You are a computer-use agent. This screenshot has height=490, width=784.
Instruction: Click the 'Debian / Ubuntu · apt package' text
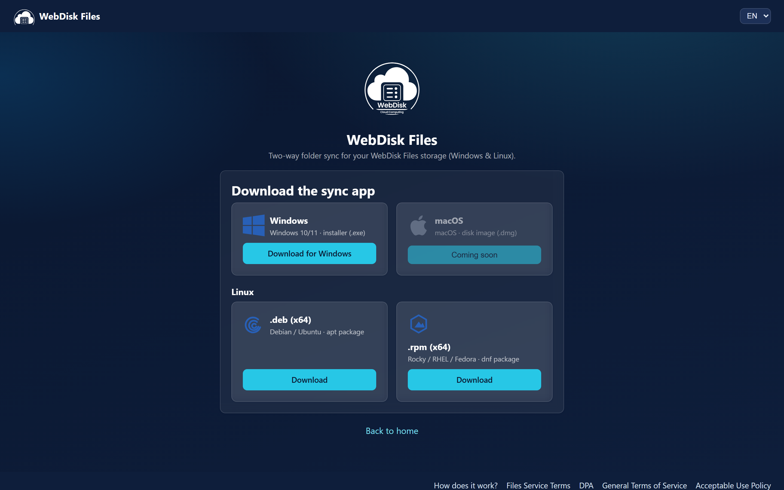tap(317, 332)
